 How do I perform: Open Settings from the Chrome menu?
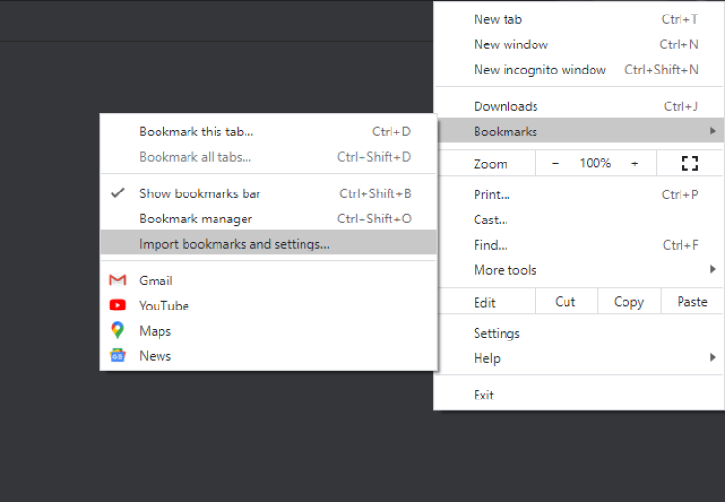point(497,333)
